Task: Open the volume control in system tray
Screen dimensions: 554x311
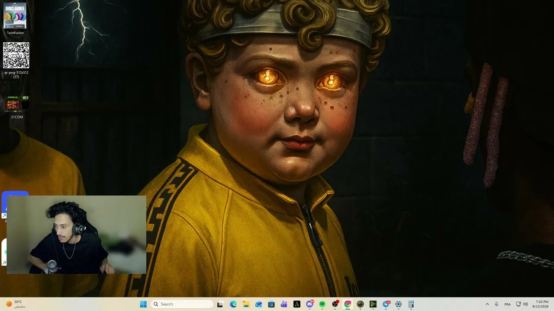Action: (x=525, y=304)
